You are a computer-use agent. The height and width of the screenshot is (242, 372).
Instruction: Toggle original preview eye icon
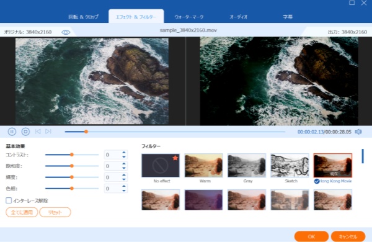pos(66,32)
